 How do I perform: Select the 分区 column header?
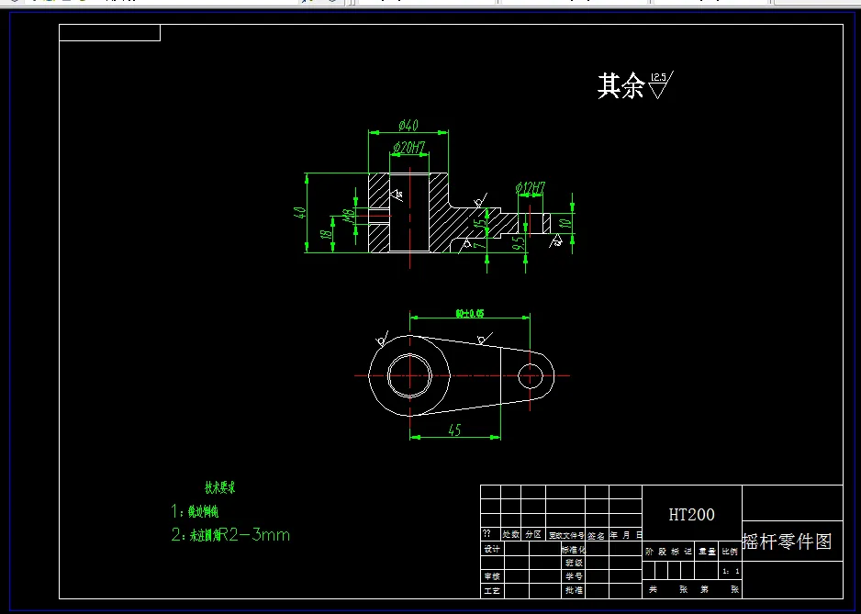(532, 534)
